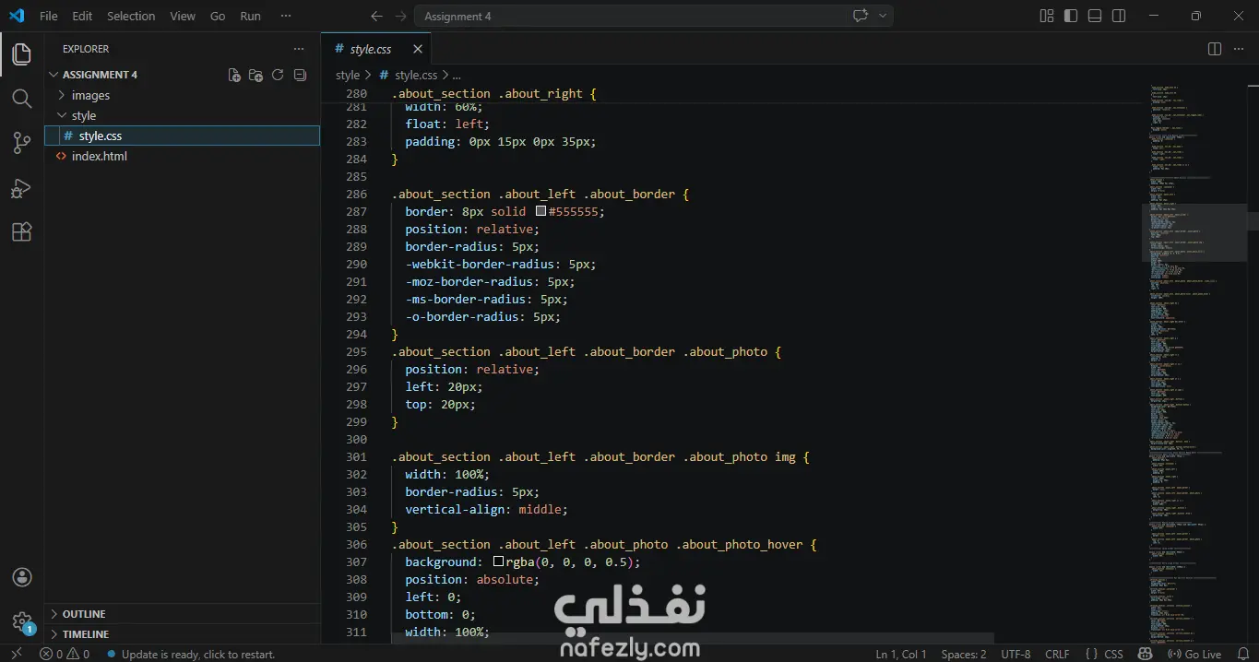The width and height of the screenshot is (1259, 662).
Task: Change Spaces: 2 indentation setting
Action: point(963,654)
